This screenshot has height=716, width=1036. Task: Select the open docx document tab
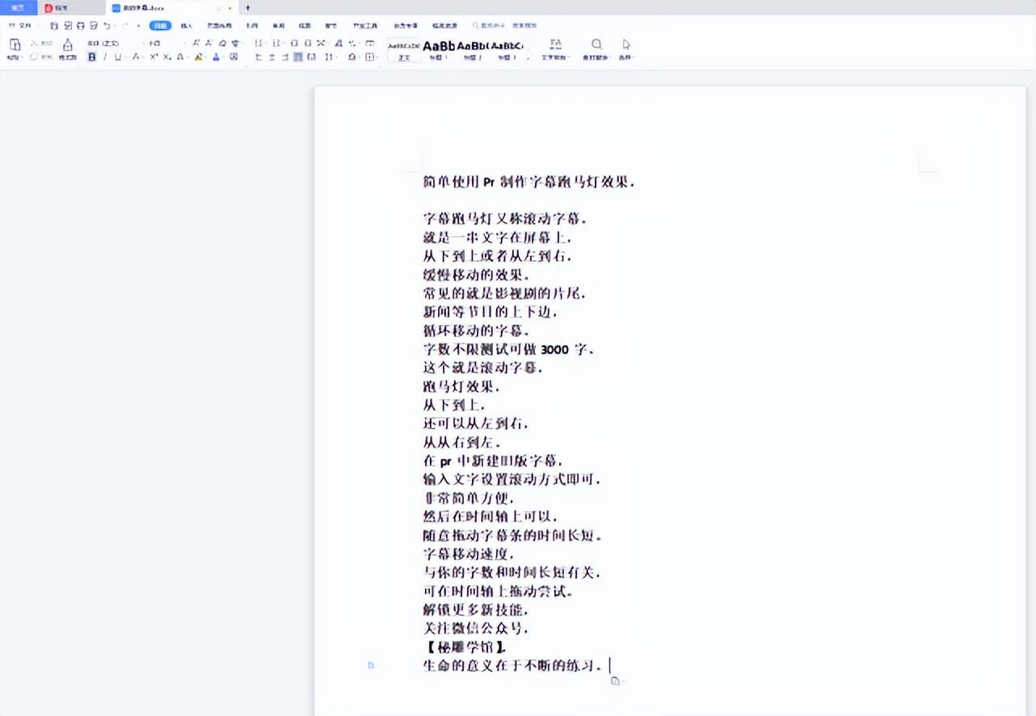(171, 8)
